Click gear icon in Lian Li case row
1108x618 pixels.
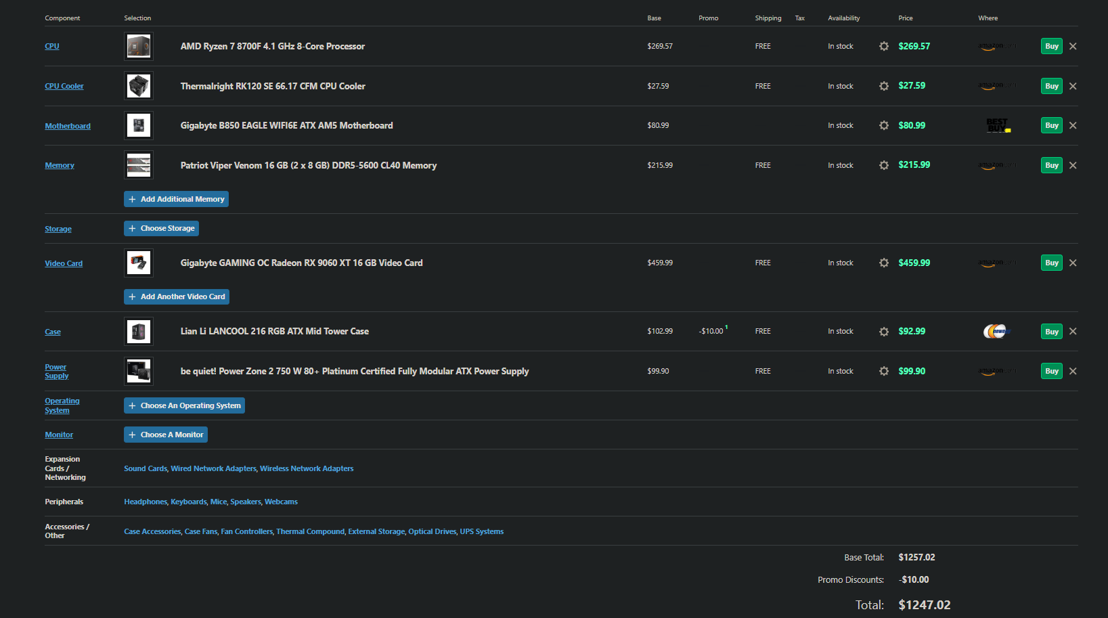click(883, 332)
